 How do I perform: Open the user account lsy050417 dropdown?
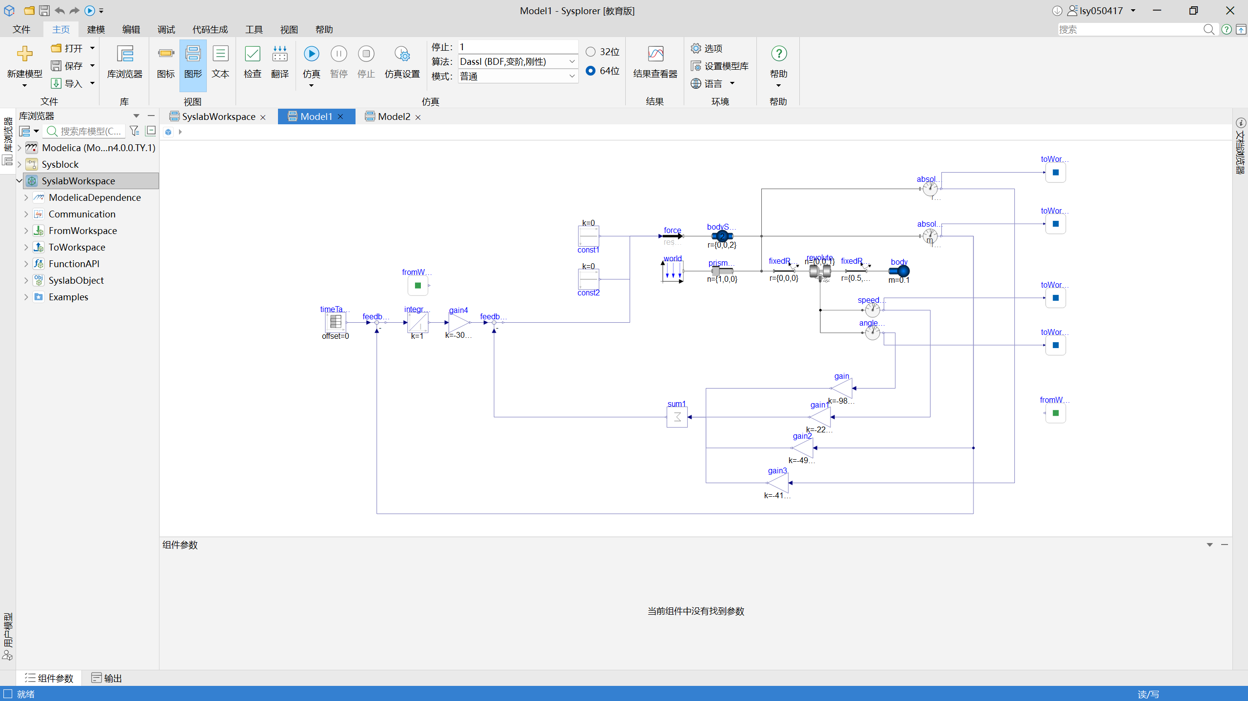pyautogui.click(x=1133, y=10)
